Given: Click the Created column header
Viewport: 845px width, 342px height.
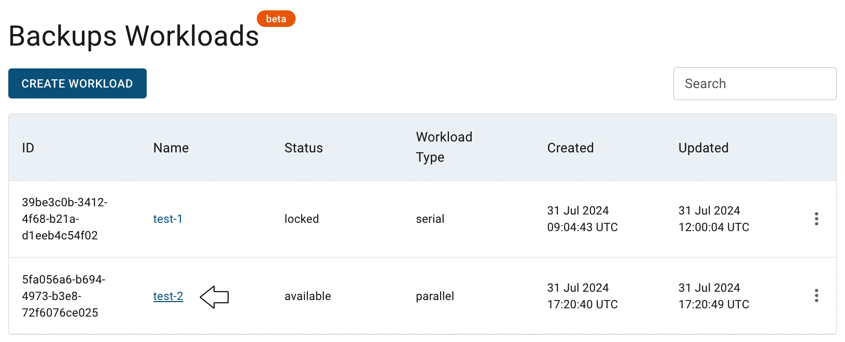Looking at the screenshot, I should 570,148.
